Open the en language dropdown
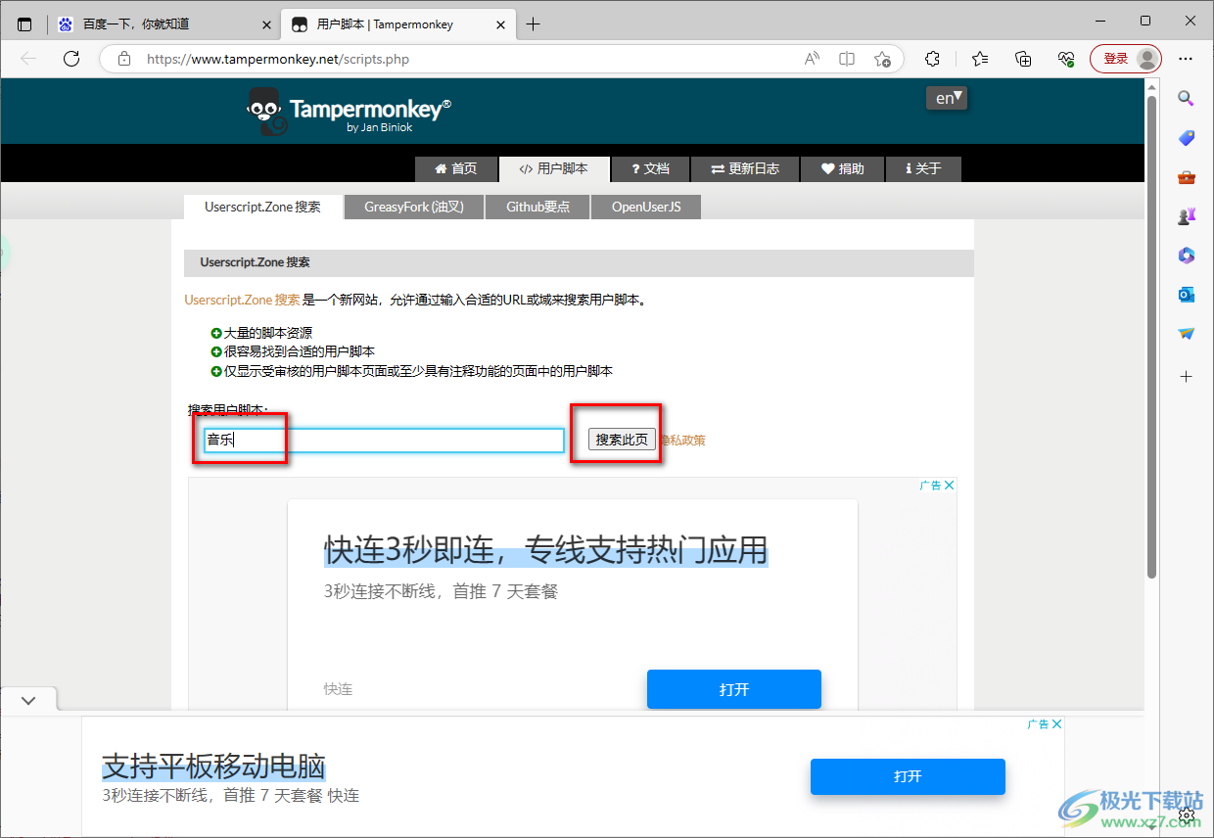The image size is (1214, 838). [947, 98]
